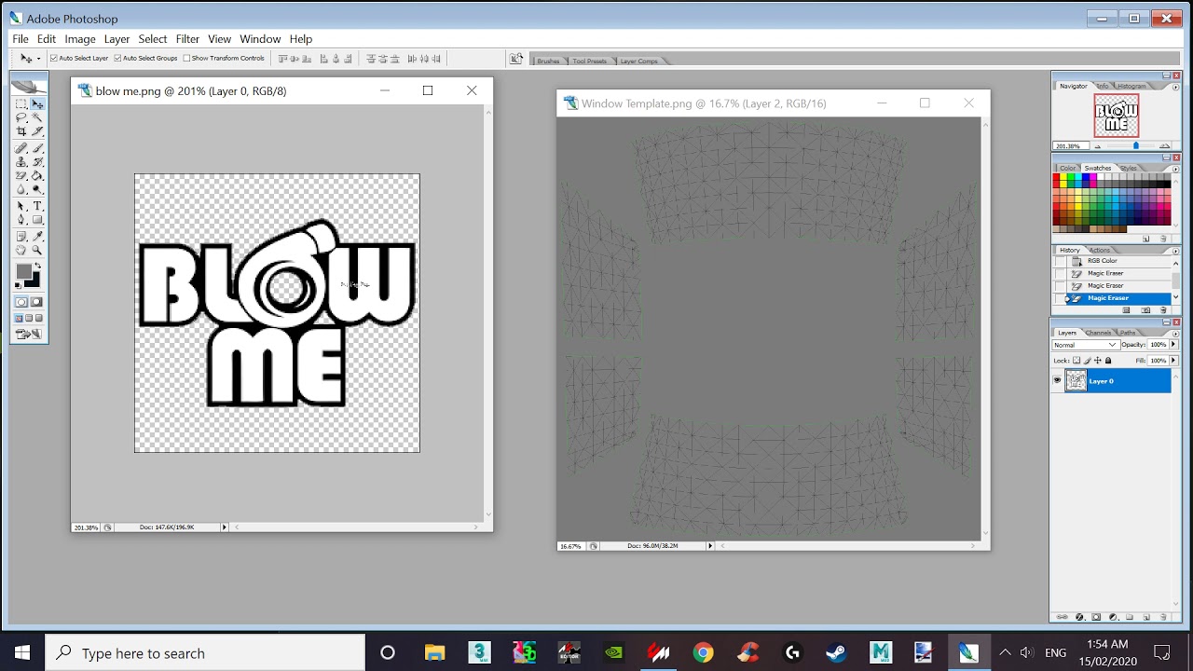Open the Go to Bridge icon
This screenshot has height=671, width=1193.
[x=515, y=58]
